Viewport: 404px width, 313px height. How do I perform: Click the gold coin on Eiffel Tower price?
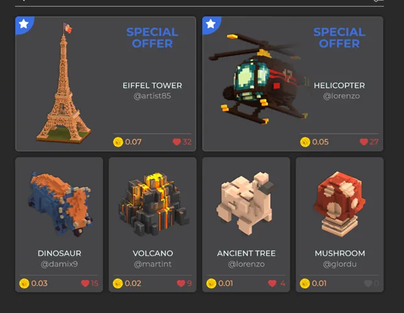coord(118,142)
